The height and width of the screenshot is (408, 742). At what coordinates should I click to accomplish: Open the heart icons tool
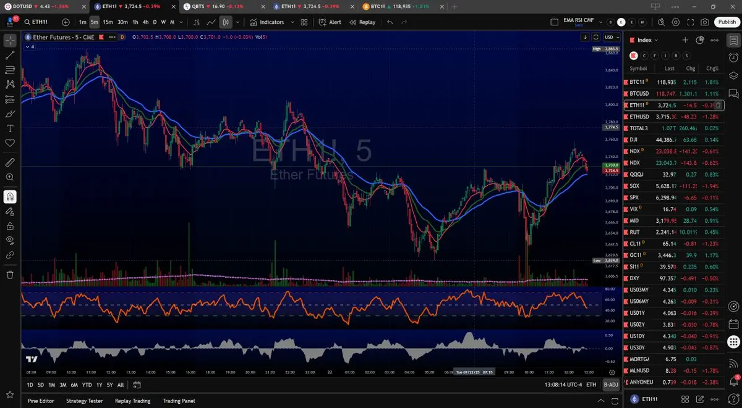coord(10,143)
